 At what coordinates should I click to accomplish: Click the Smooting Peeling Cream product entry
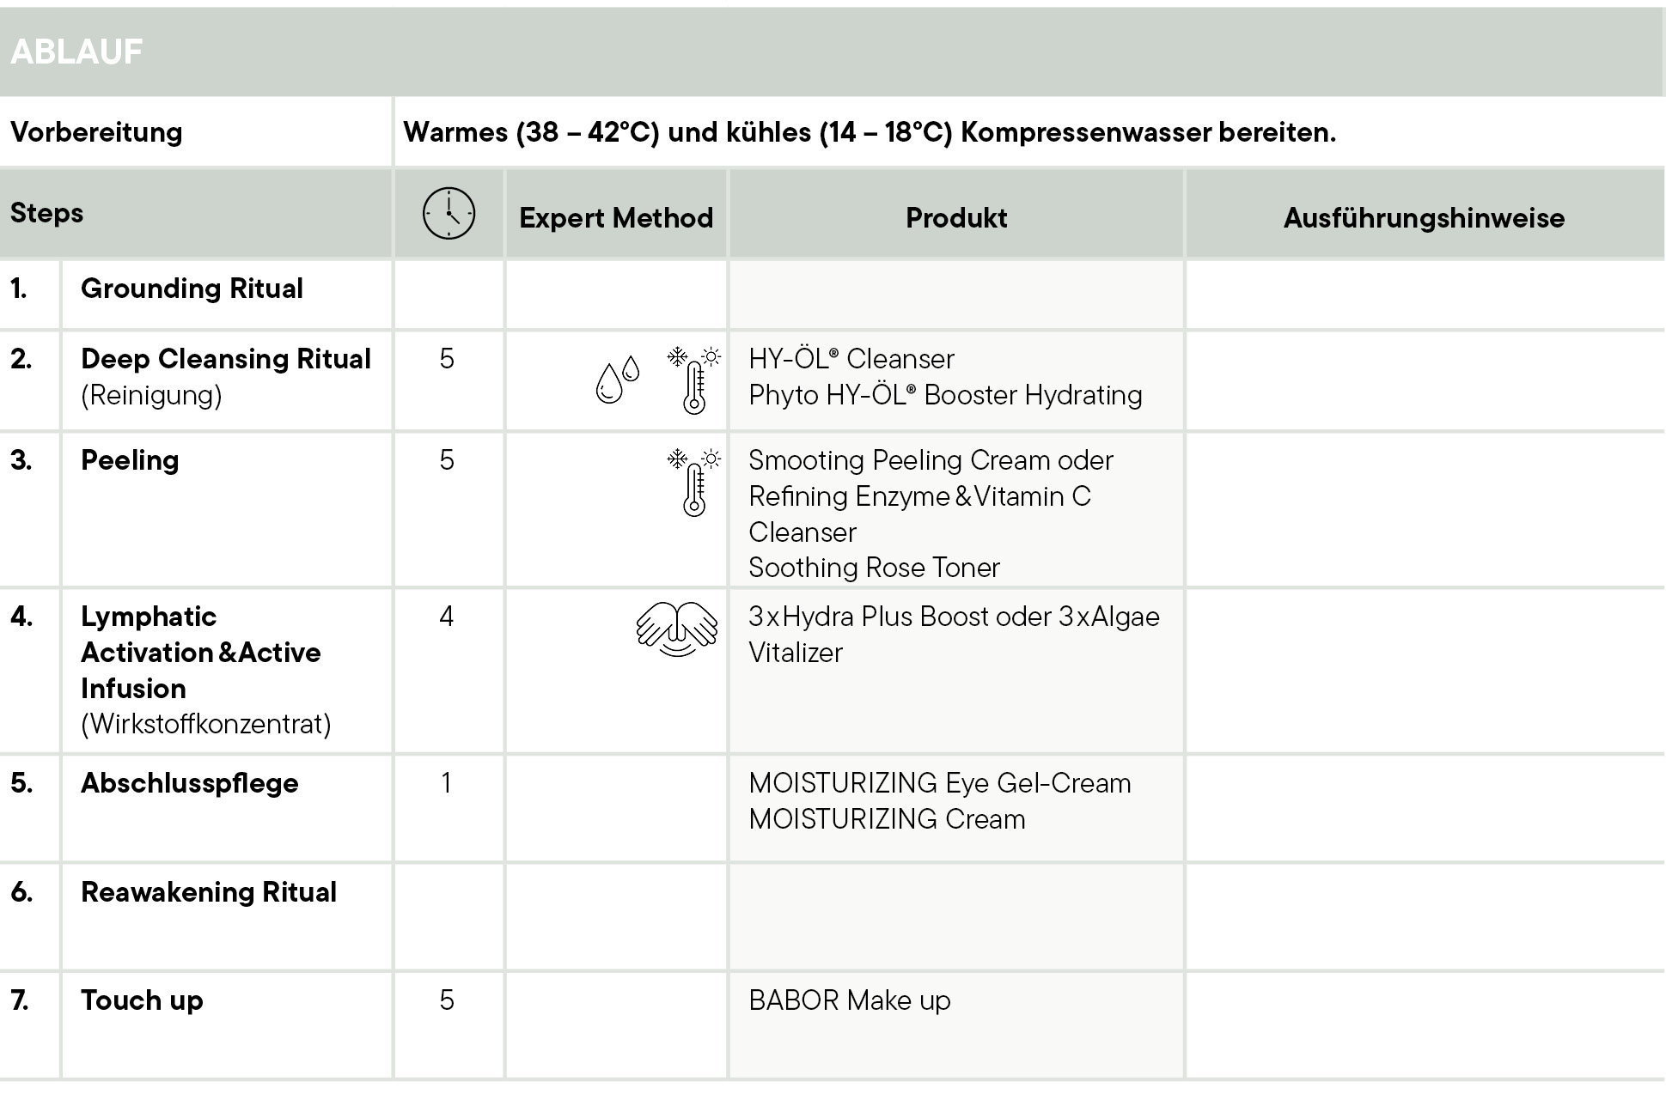[x=931, y=460]
